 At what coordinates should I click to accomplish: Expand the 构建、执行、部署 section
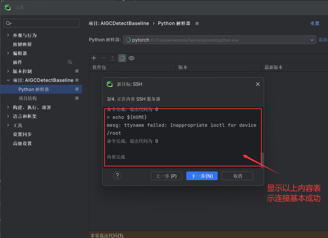pyautogui.click(x=8, y=107)
